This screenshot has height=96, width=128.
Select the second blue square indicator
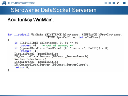110,3
